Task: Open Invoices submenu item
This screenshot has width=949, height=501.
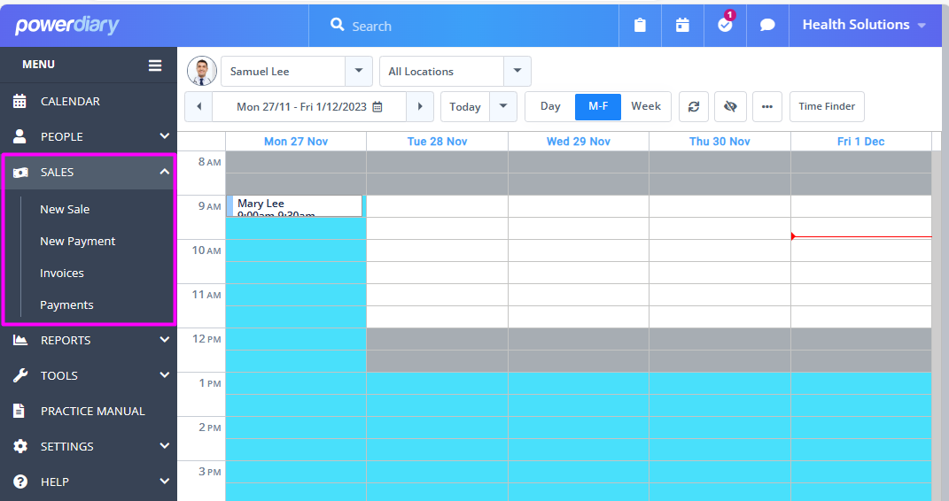Action: (x=62, y=274)
